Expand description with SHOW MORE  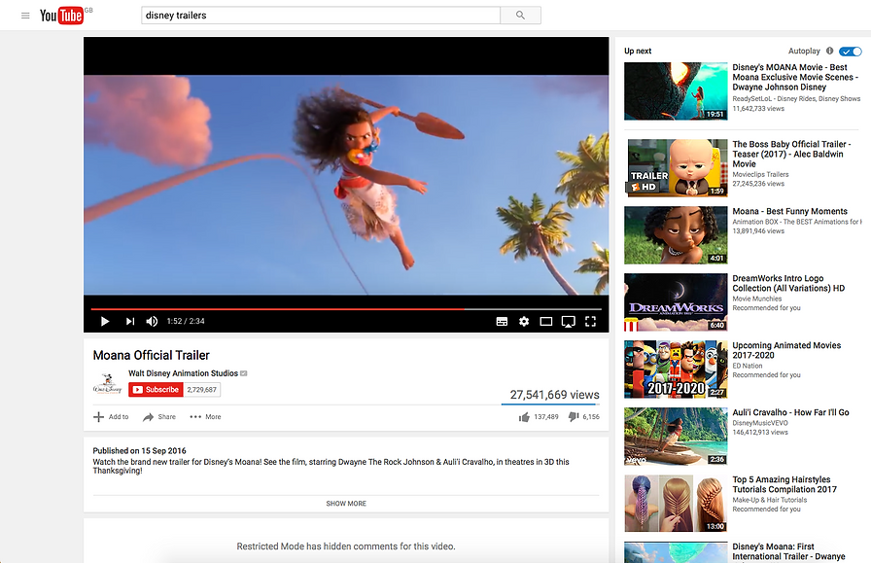346,504
